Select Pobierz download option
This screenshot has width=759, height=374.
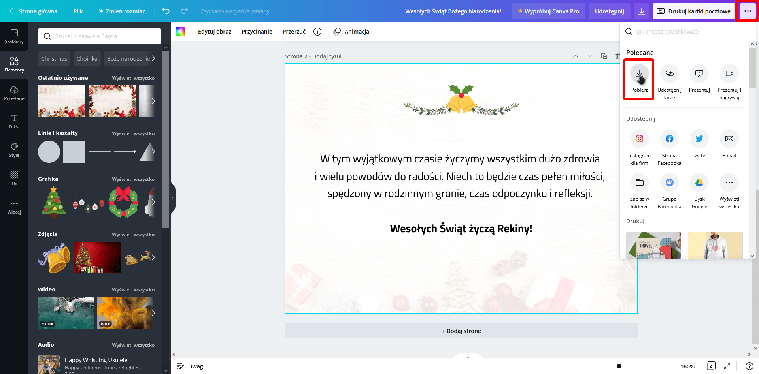point(639,79)
